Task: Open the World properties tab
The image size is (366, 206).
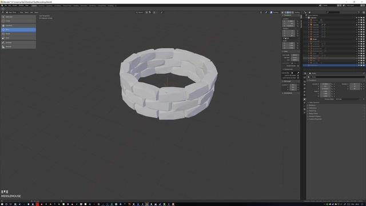Action: [305, 95]
